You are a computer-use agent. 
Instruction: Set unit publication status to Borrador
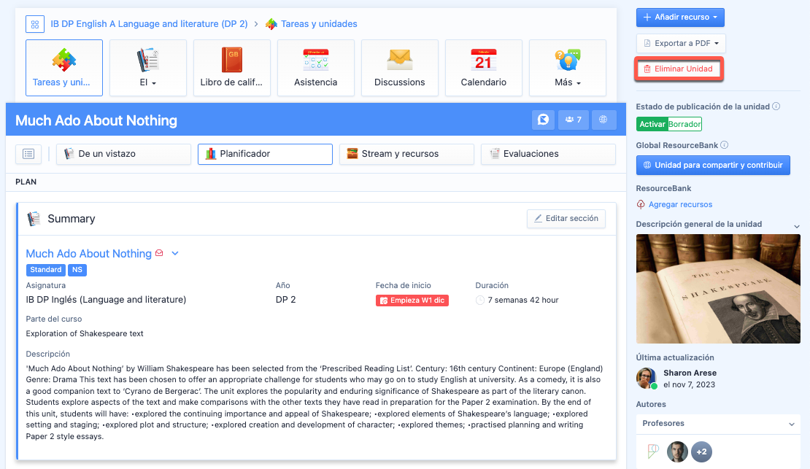tap(684, 124)
